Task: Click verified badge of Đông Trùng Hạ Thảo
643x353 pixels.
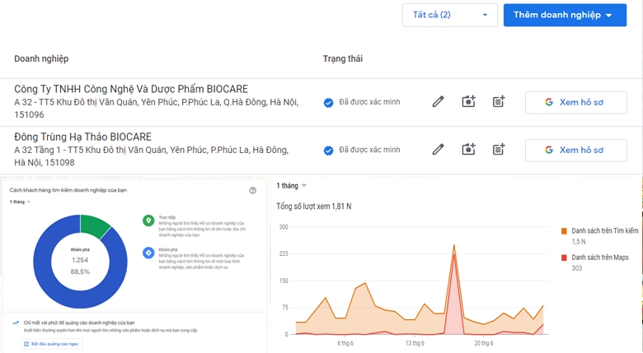Action: 328,151
